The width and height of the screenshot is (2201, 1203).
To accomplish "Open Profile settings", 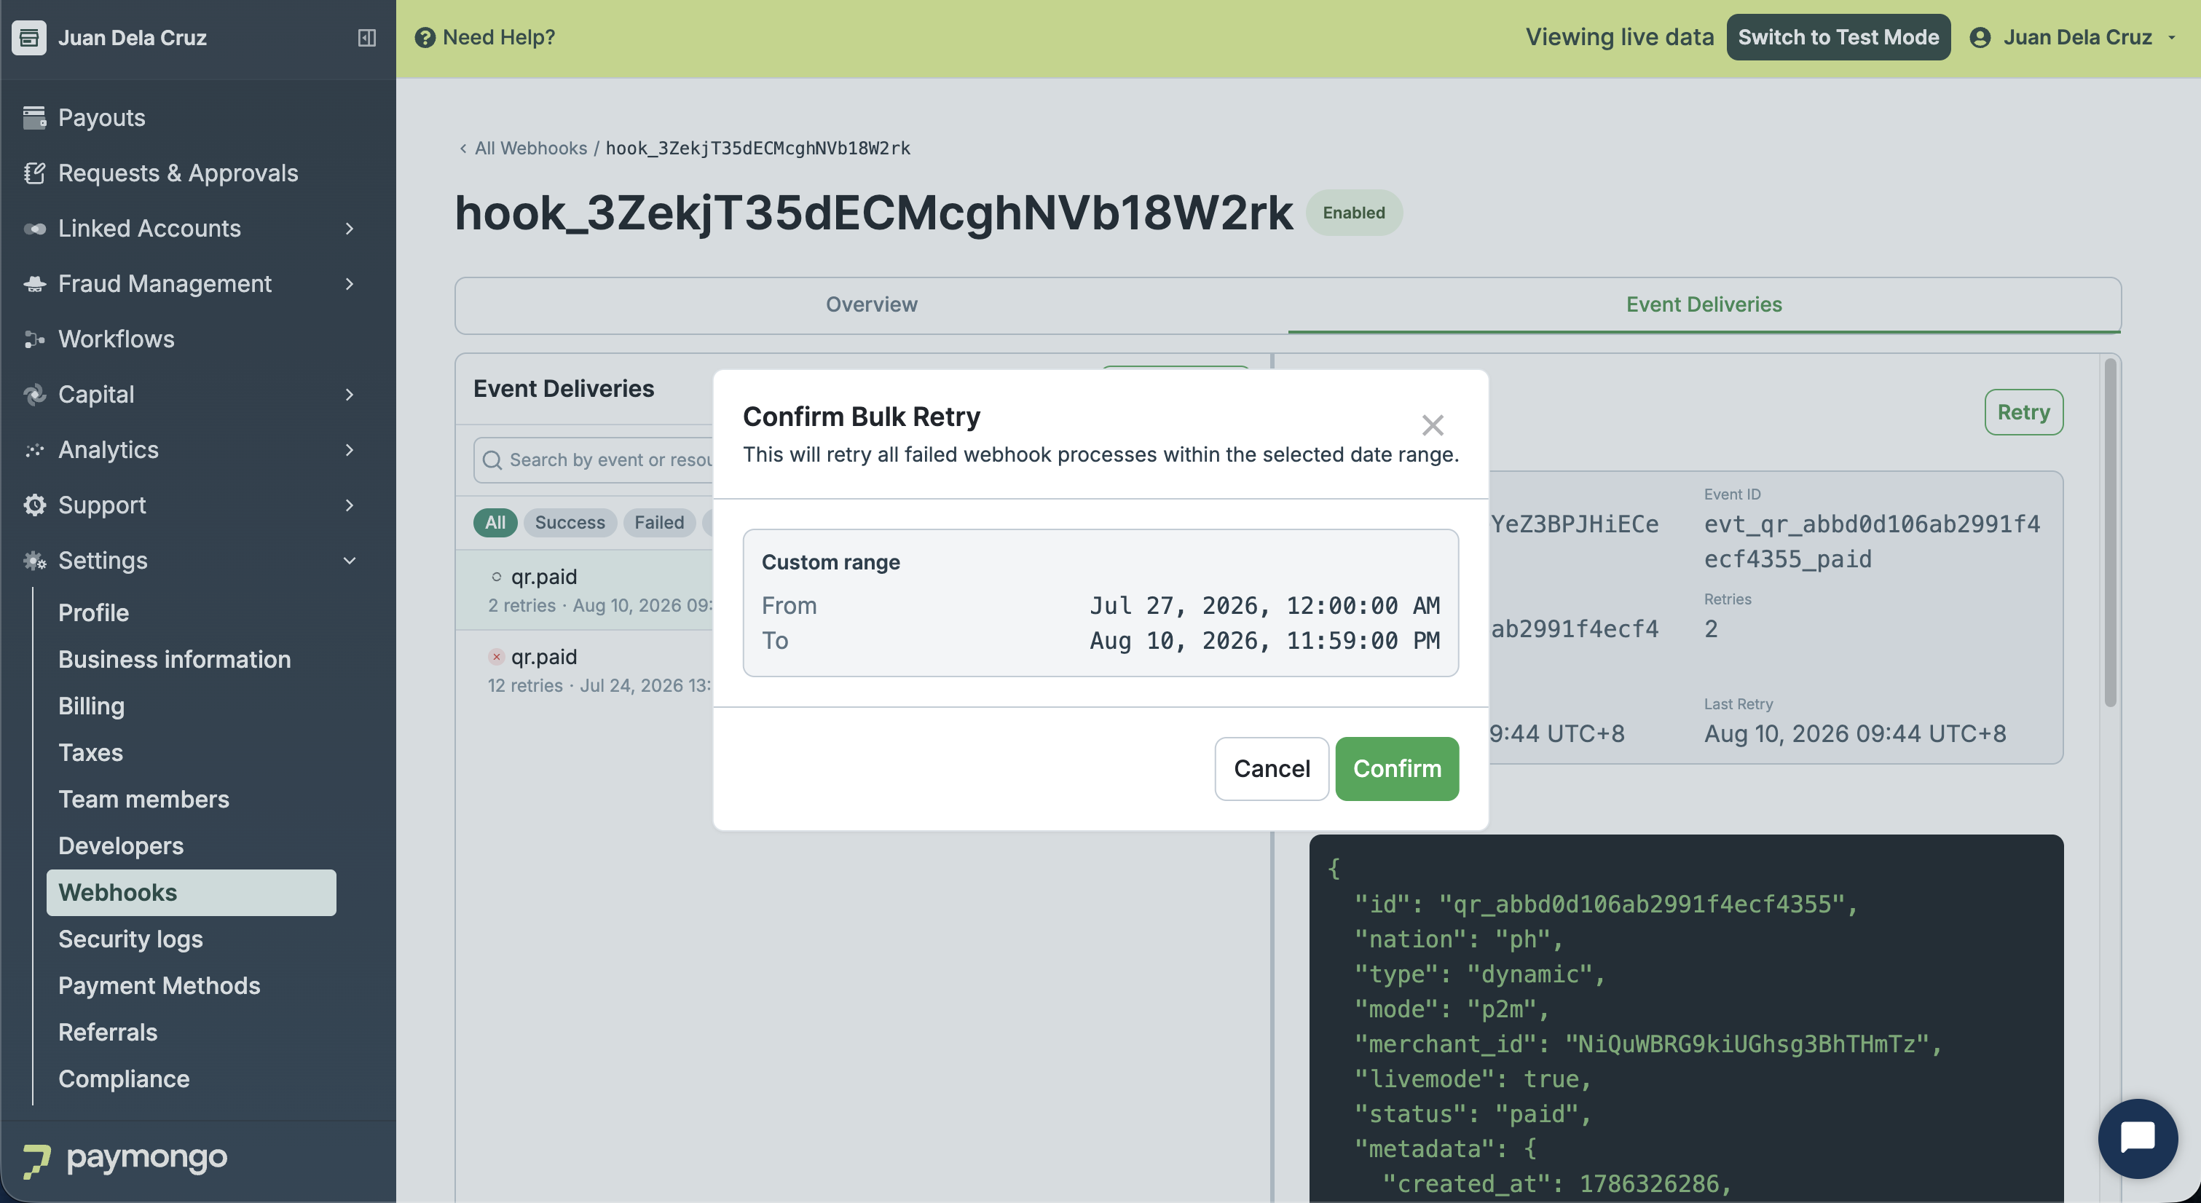I will (x=94, y=612).
